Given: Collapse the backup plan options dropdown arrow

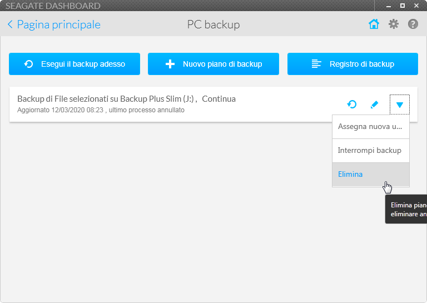Looking at the screenshot, I should pos(400,105).
